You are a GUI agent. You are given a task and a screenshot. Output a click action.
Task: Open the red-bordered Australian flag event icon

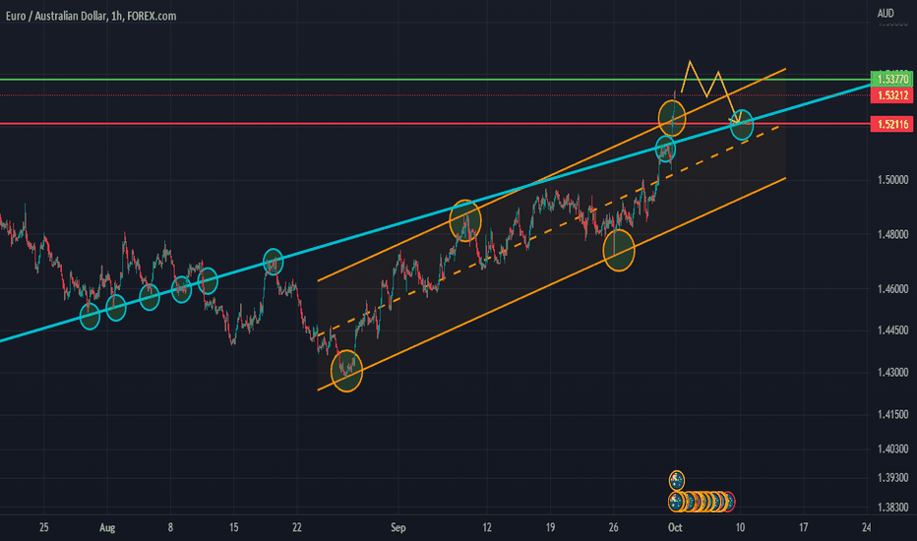[x=727, y=502]
